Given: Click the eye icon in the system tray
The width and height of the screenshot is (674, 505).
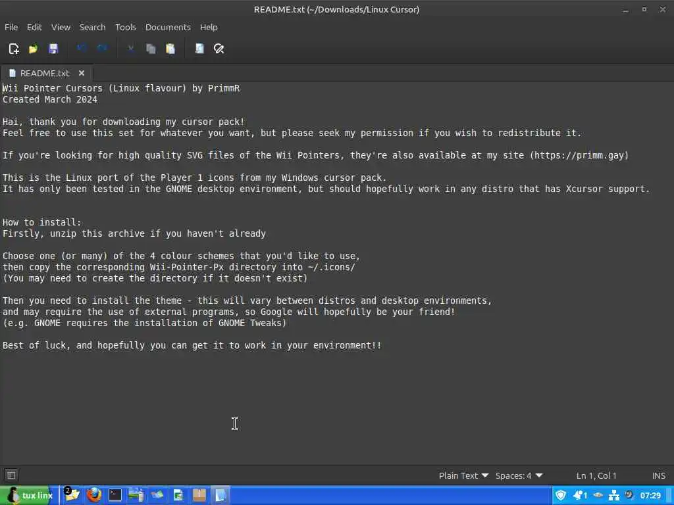Looking at the screenshot, I should (x=598, y=495).
